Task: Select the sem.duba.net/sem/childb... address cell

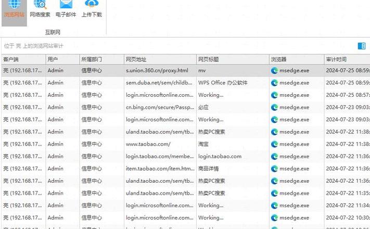Action: 159,83
